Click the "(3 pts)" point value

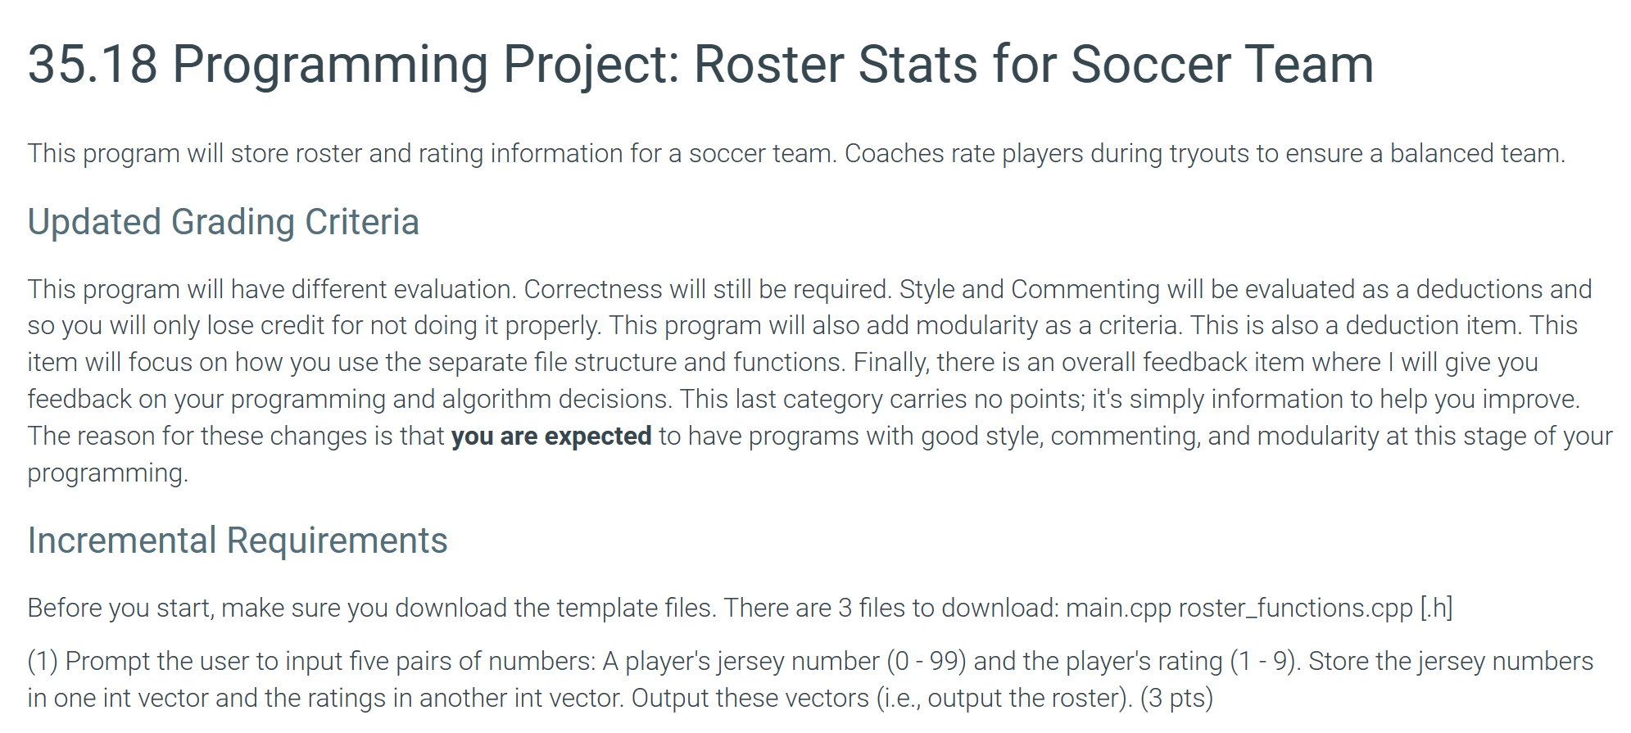tap(1176, 698)
